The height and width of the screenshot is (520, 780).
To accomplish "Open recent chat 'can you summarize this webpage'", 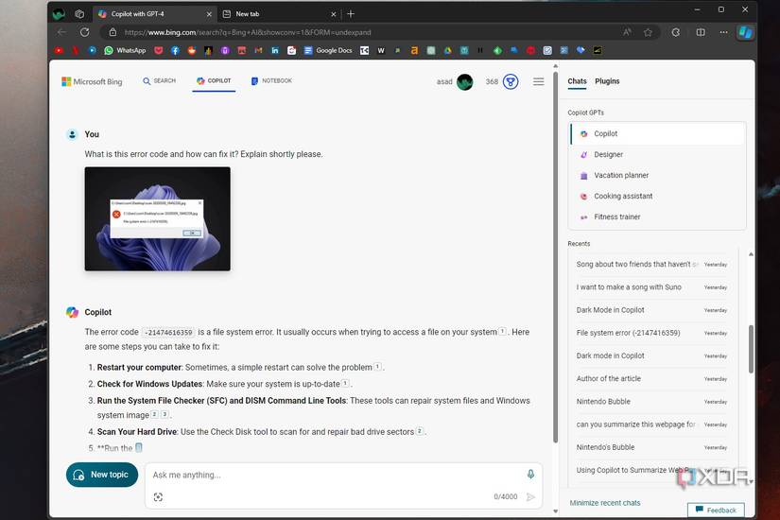I will coord(651,425).
